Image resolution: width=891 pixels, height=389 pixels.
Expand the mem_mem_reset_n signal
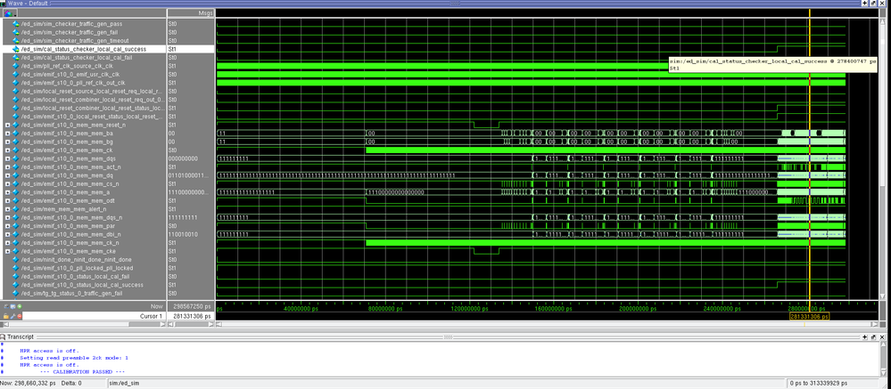7,125
